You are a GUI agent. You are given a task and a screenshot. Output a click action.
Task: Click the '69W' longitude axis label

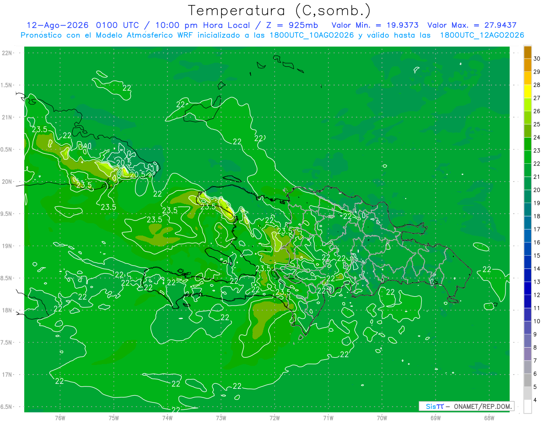[436, 418]
